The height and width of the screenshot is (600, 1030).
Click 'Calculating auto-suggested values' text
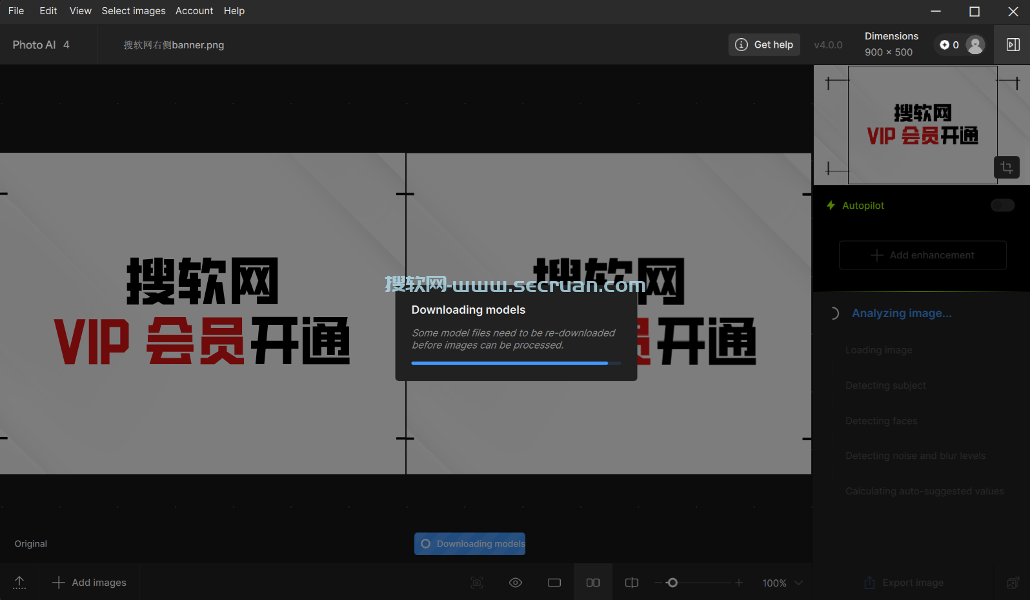(x=924, y=491)
